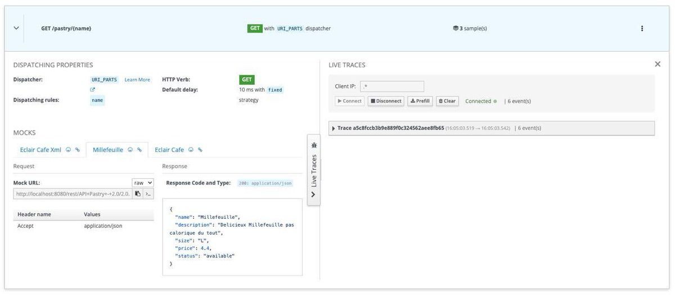Click the Values column heading
Image resolution: width=675 pixels, height=295 pixels.
coord(92,214)
